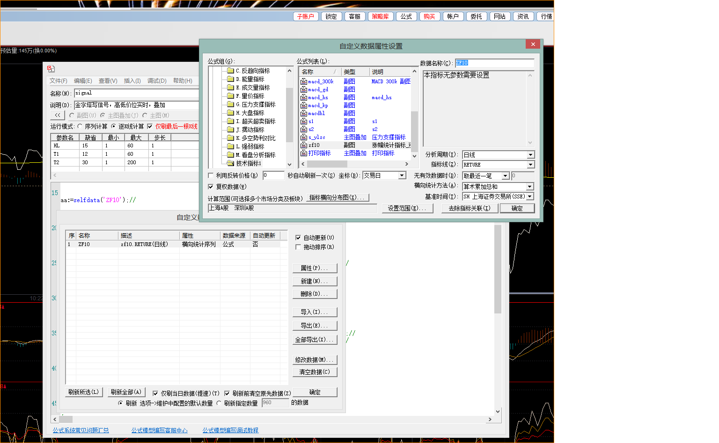Viewport: 719px width, 443px height.
Task: Open folder K.多空势利对比
Action: point(230,138)
